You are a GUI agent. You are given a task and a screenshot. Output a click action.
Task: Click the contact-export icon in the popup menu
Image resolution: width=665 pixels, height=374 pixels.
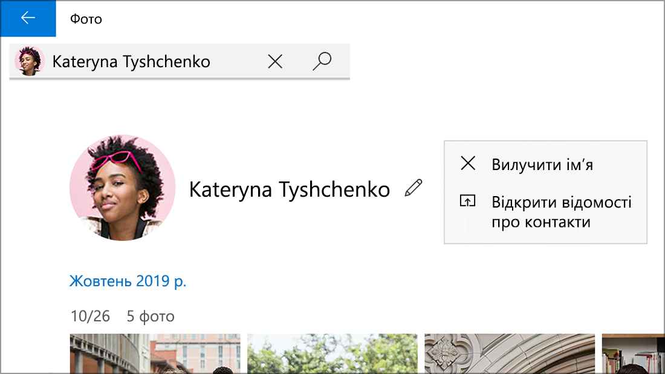pyautogui.click(x=468, y=201)
